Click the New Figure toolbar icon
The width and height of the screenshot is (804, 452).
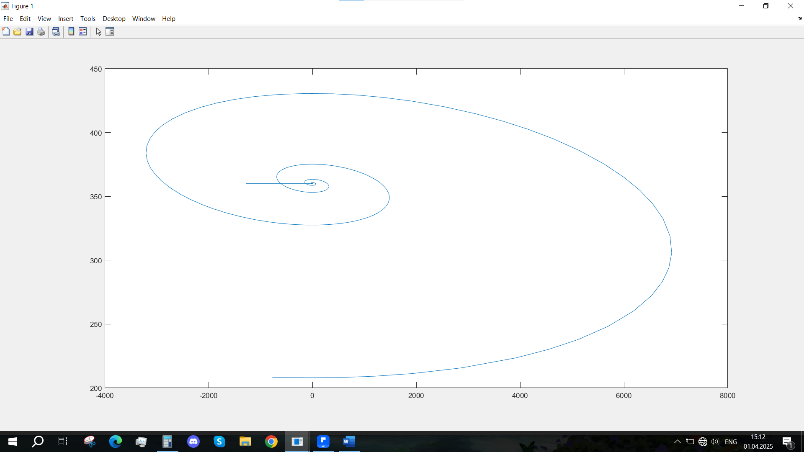pos(6,32)
